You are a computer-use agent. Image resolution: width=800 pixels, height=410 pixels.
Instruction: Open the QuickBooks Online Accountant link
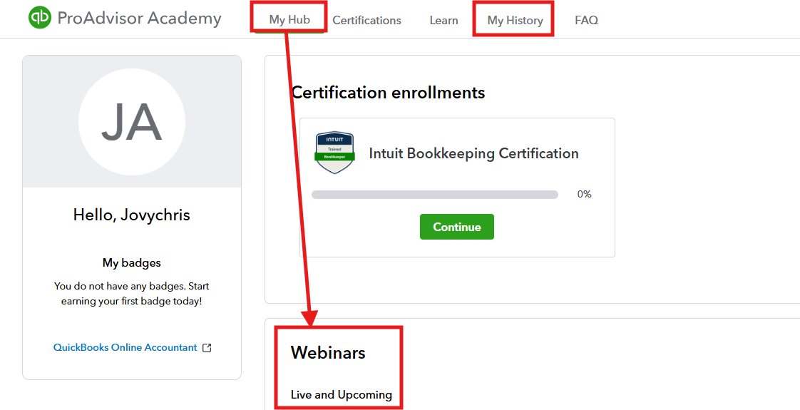click(x=125, y=347)
